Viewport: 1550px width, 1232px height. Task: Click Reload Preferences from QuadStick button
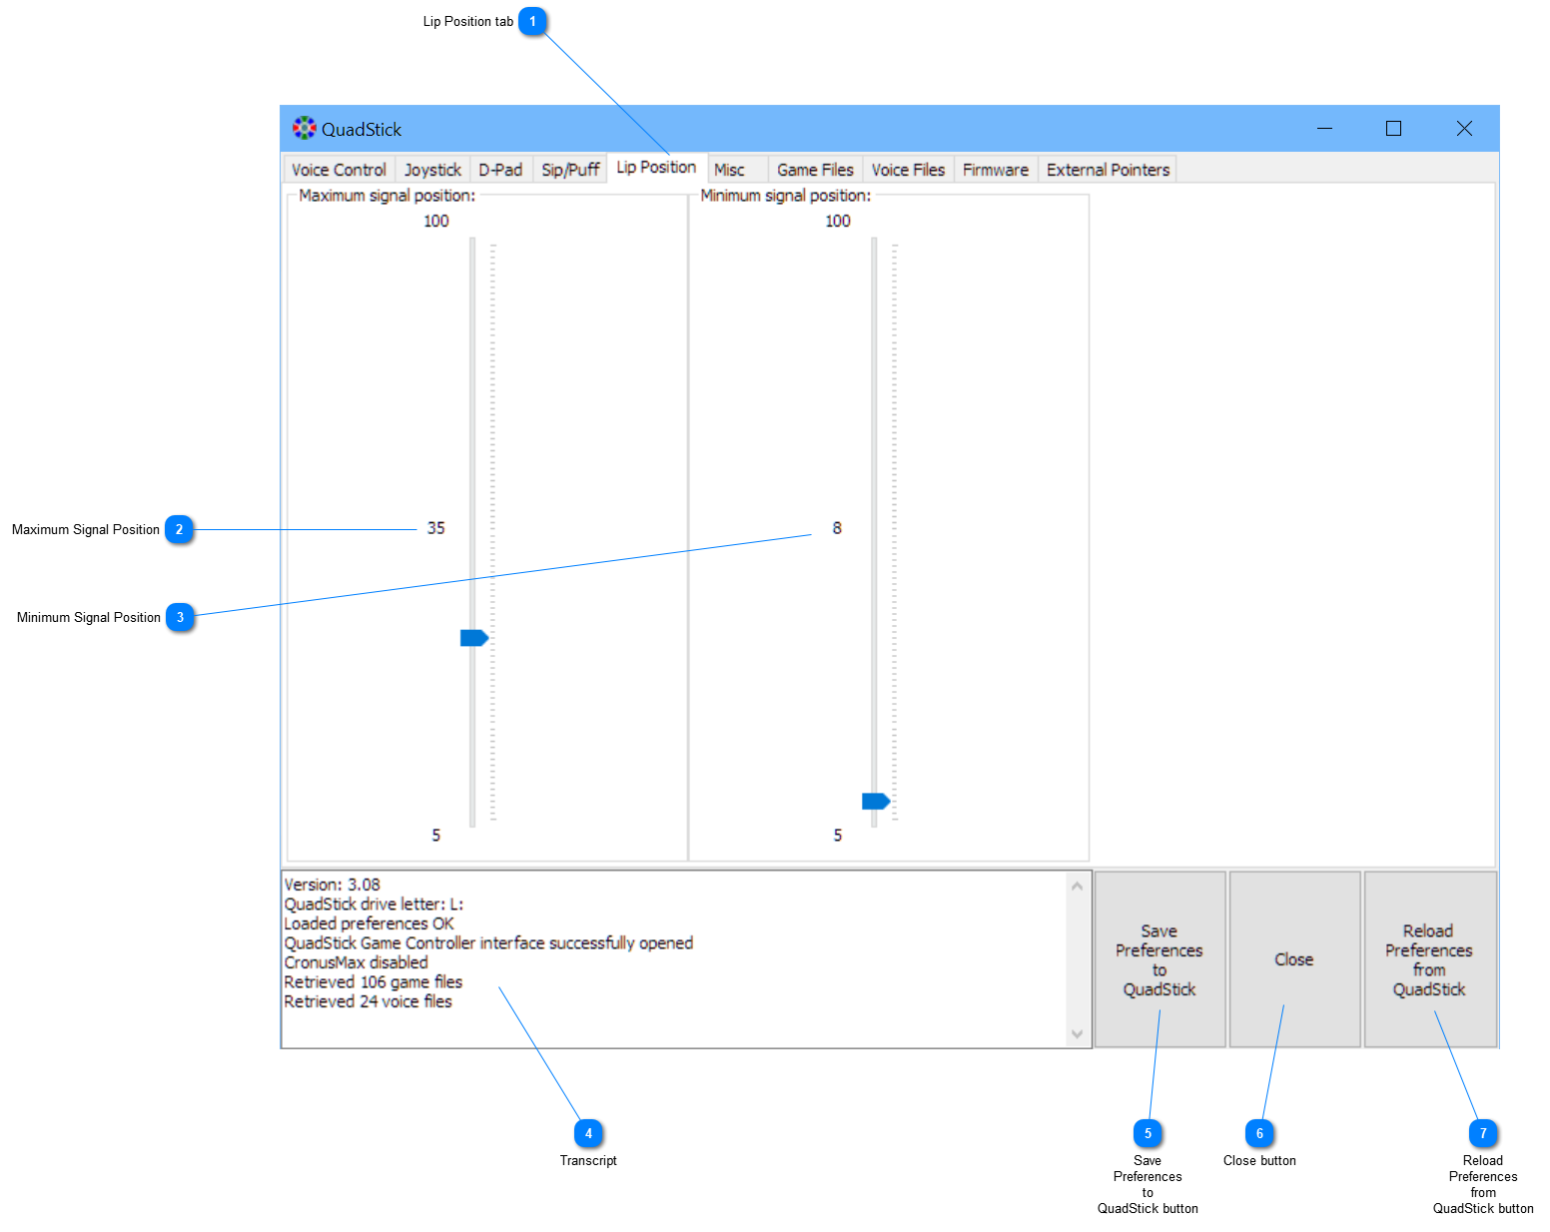tap(1429, 959)
